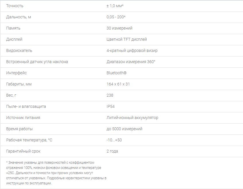Viewport: 243px width, 189px height.
Task: Click the footnote paragraph about reflection coefficient
Action: 56,173
